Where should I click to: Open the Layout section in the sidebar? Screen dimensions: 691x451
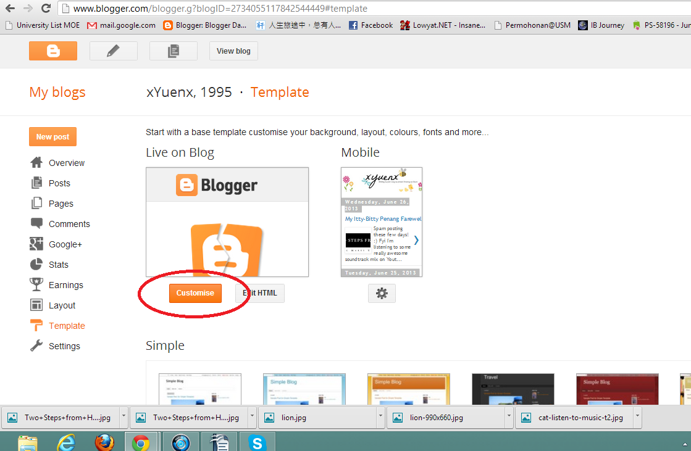(35, 305)
